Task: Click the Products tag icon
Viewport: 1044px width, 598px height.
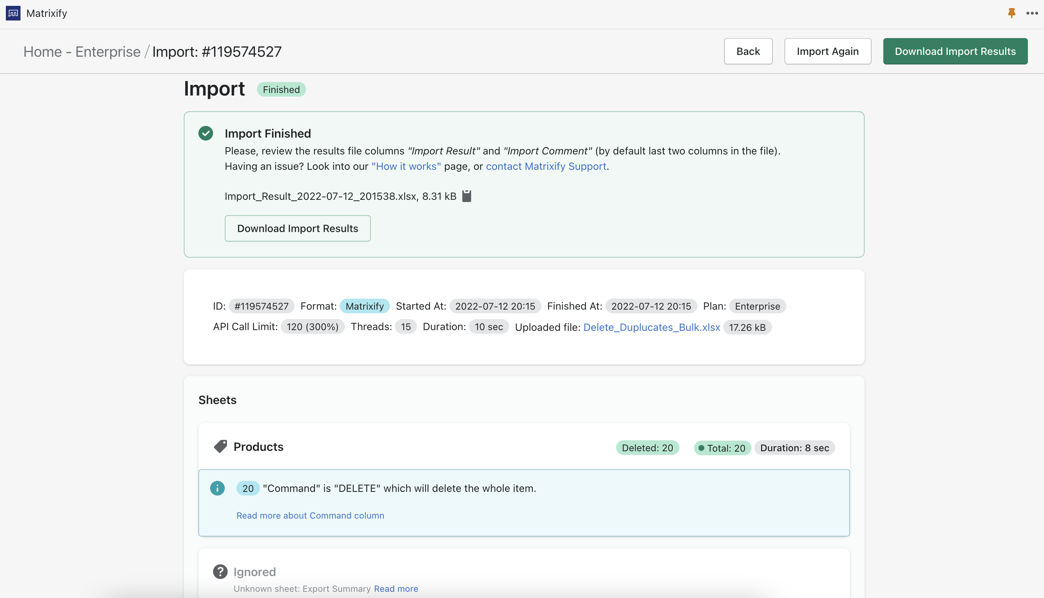Action: [x=220, y=446]
